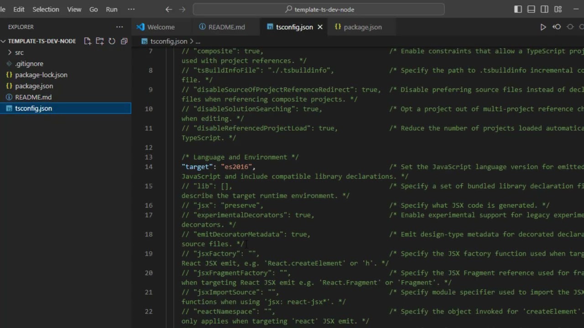Toggle the secondary side bar layout
Screen dimensions: 584x328
[x=544, y=9]
